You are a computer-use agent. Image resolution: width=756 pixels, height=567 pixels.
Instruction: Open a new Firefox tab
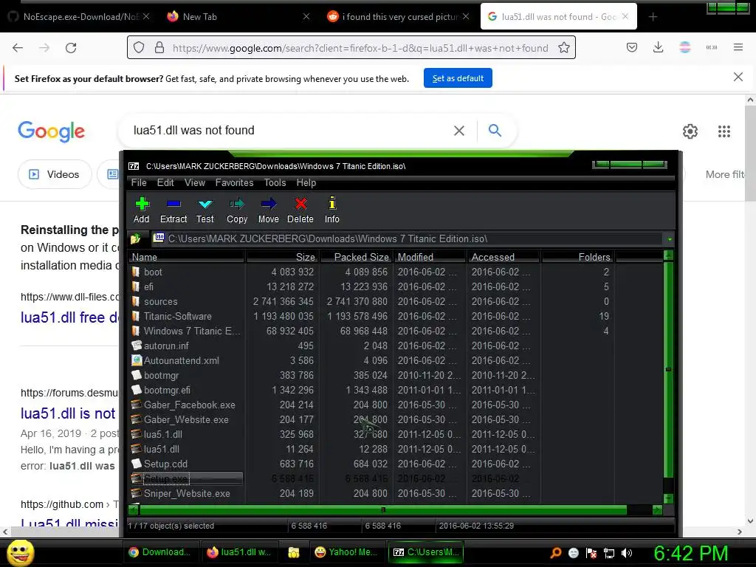point(653,17)
